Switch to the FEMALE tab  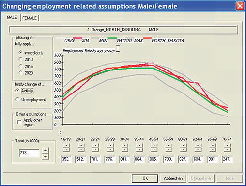[30, 18]
